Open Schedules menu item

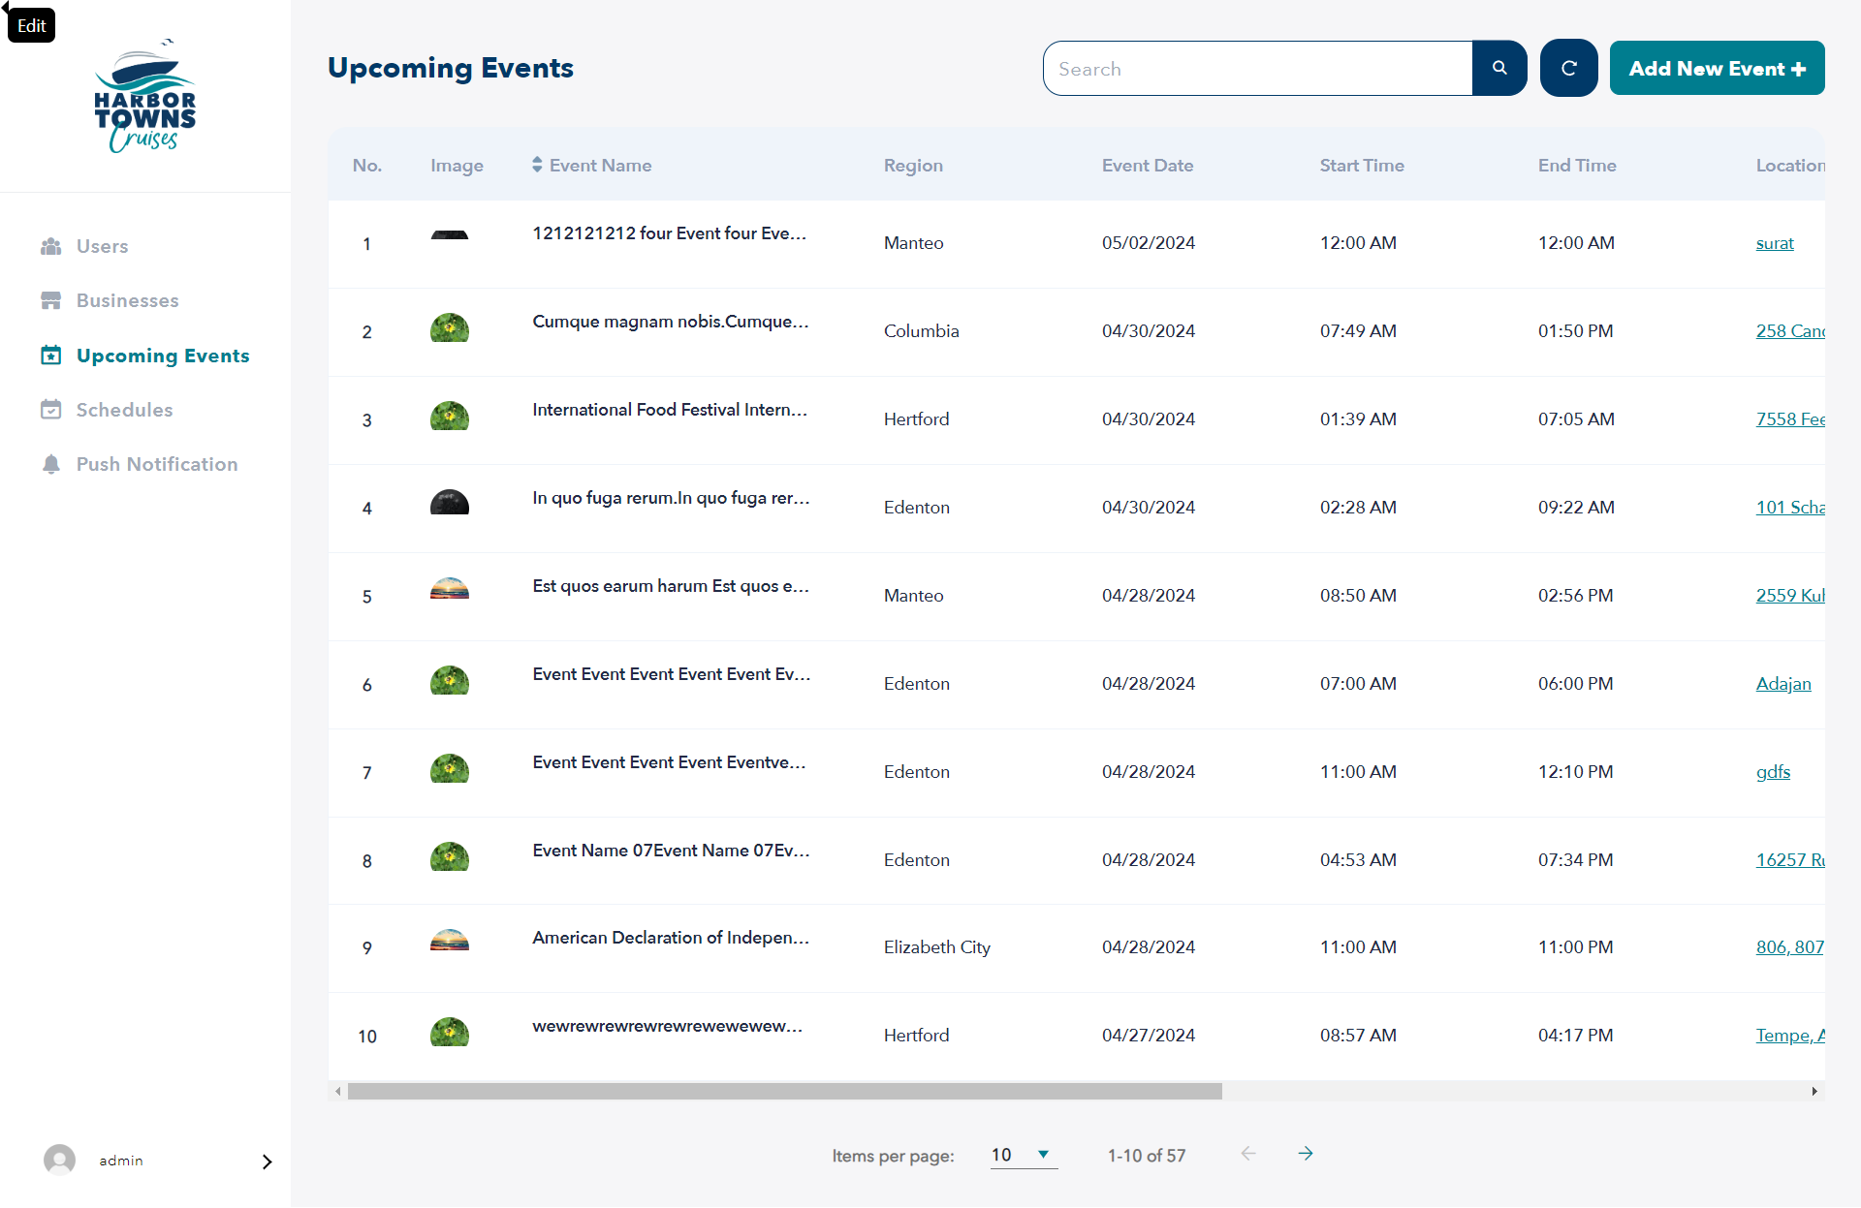(124, 410)
